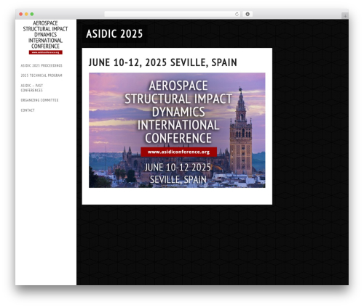Screen dimensions: 364x307
Task: Go to ASIDIC – Past Conferences page
Action: (x=32, y=88)
